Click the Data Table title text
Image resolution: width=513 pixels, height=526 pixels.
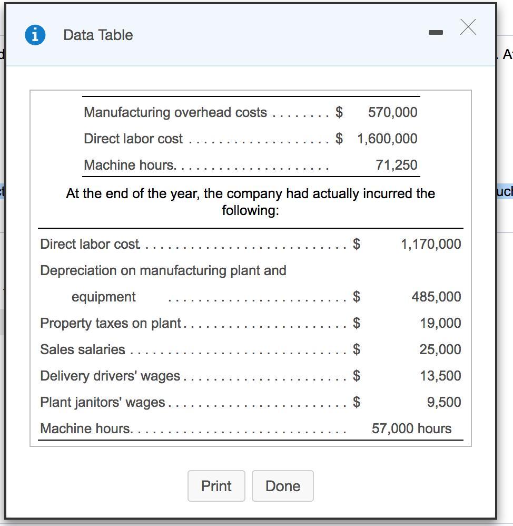tap(98, 35)
